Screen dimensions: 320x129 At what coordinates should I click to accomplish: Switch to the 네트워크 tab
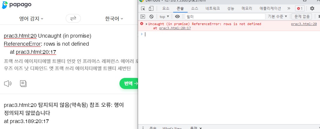[213, 9]
